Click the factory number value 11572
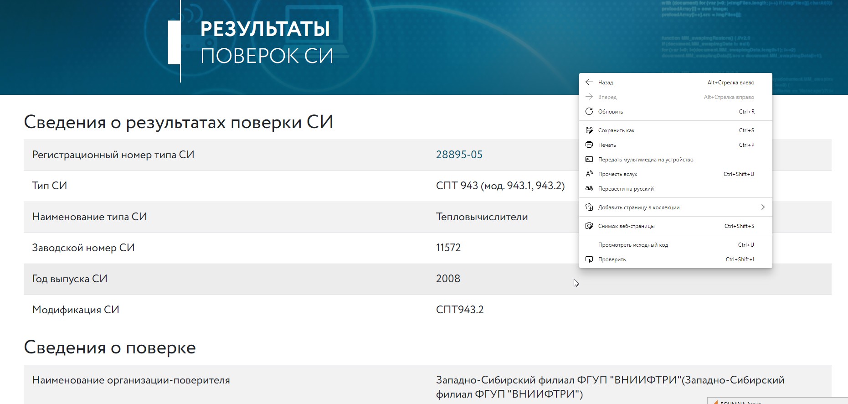 (x=448, y=248)
